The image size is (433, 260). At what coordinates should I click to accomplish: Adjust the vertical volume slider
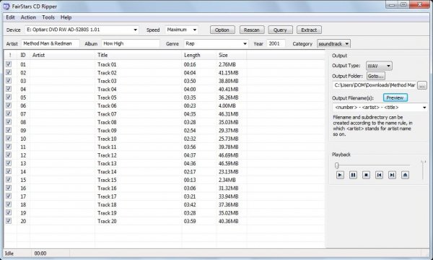422,170
